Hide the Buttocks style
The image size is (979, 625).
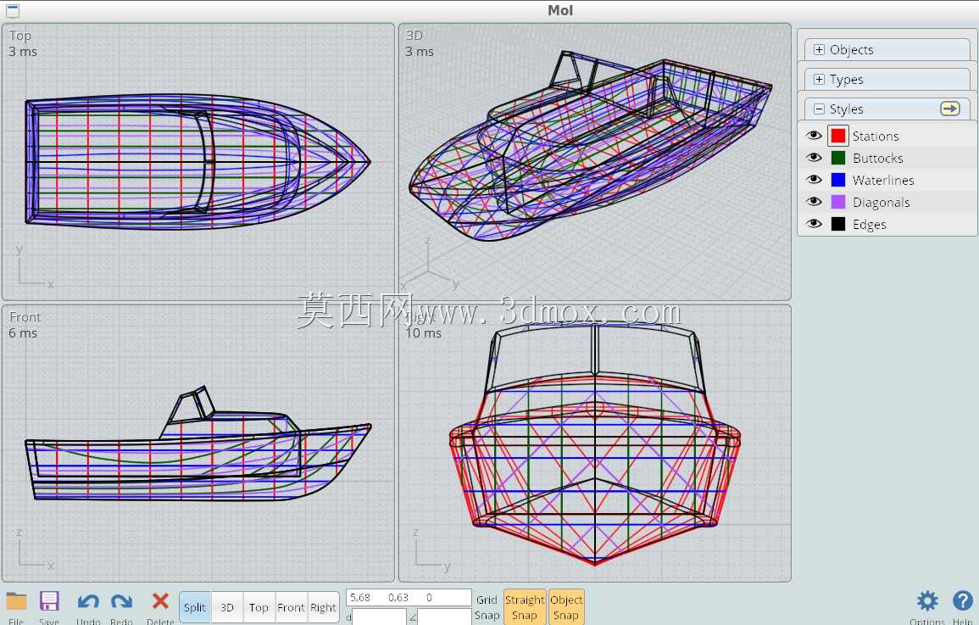click(814, 158)
